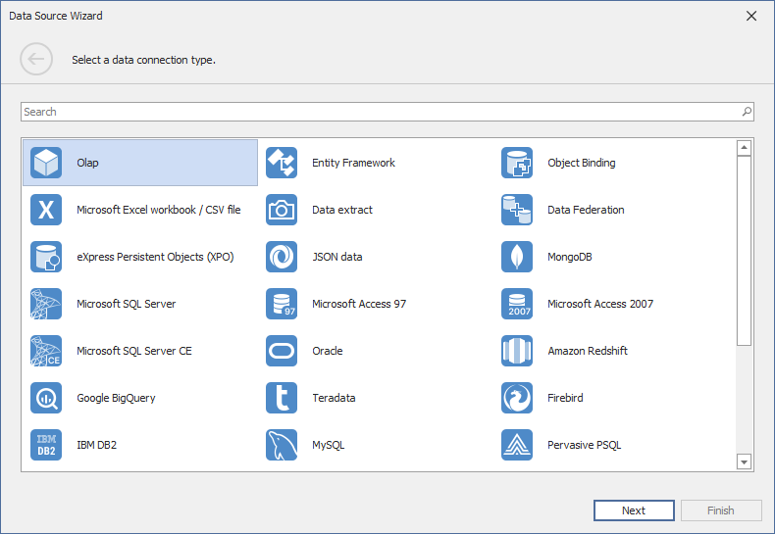Go back with the arrow button

(x=36, y=59)
